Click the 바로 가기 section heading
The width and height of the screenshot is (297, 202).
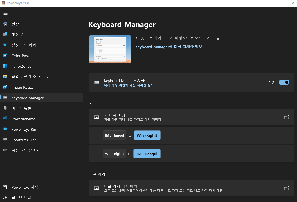pos(97,174)
